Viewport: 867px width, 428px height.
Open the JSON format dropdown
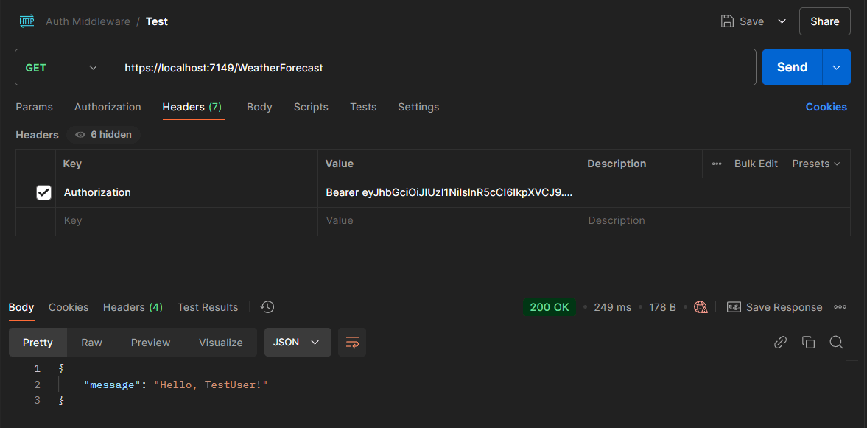pos(297,343)
